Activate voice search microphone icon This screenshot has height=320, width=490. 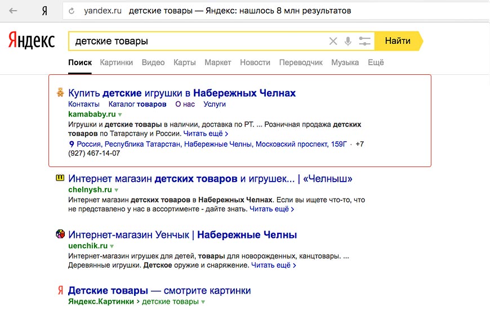pyautogui.click(x=348, y=41)
